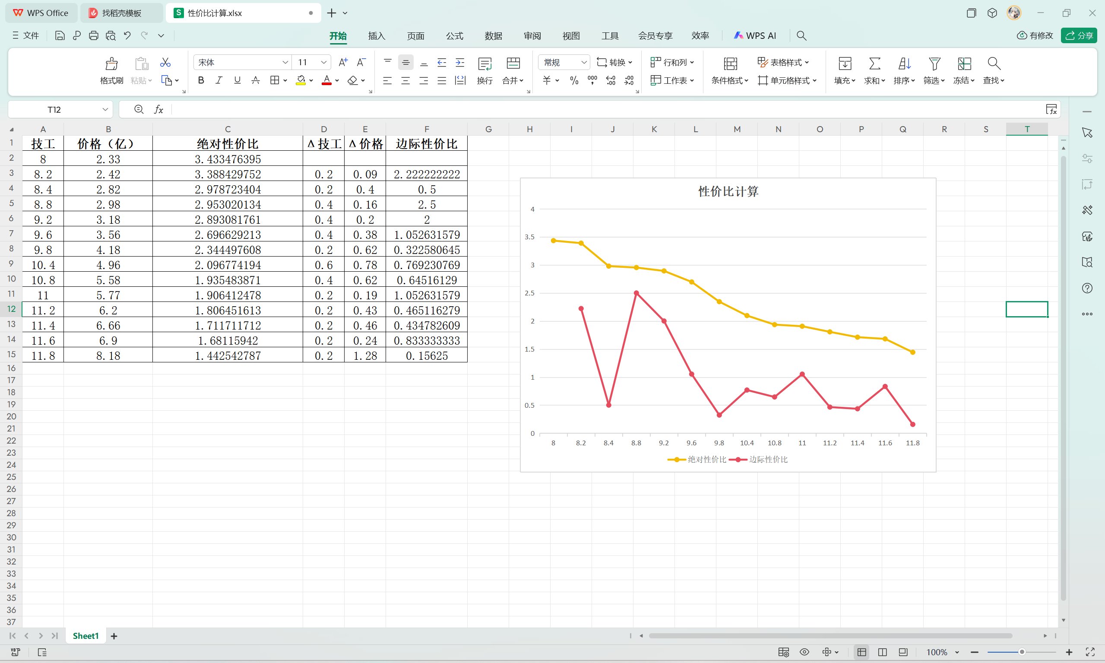This screenshot has height=663, width=1105.
Task: Open Conditional Formatting (条件格式)
Action: (729, 70)
